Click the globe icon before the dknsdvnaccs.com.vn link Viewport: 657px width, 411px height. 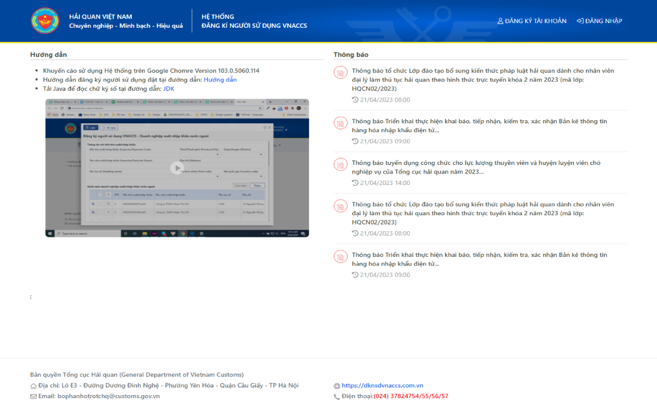pyautogui.click(x=338, y=385)
